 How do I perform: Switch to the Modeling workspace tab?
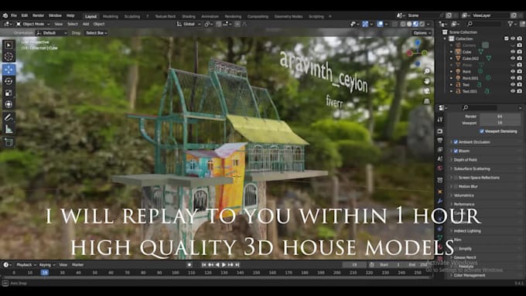pos(111,16)
